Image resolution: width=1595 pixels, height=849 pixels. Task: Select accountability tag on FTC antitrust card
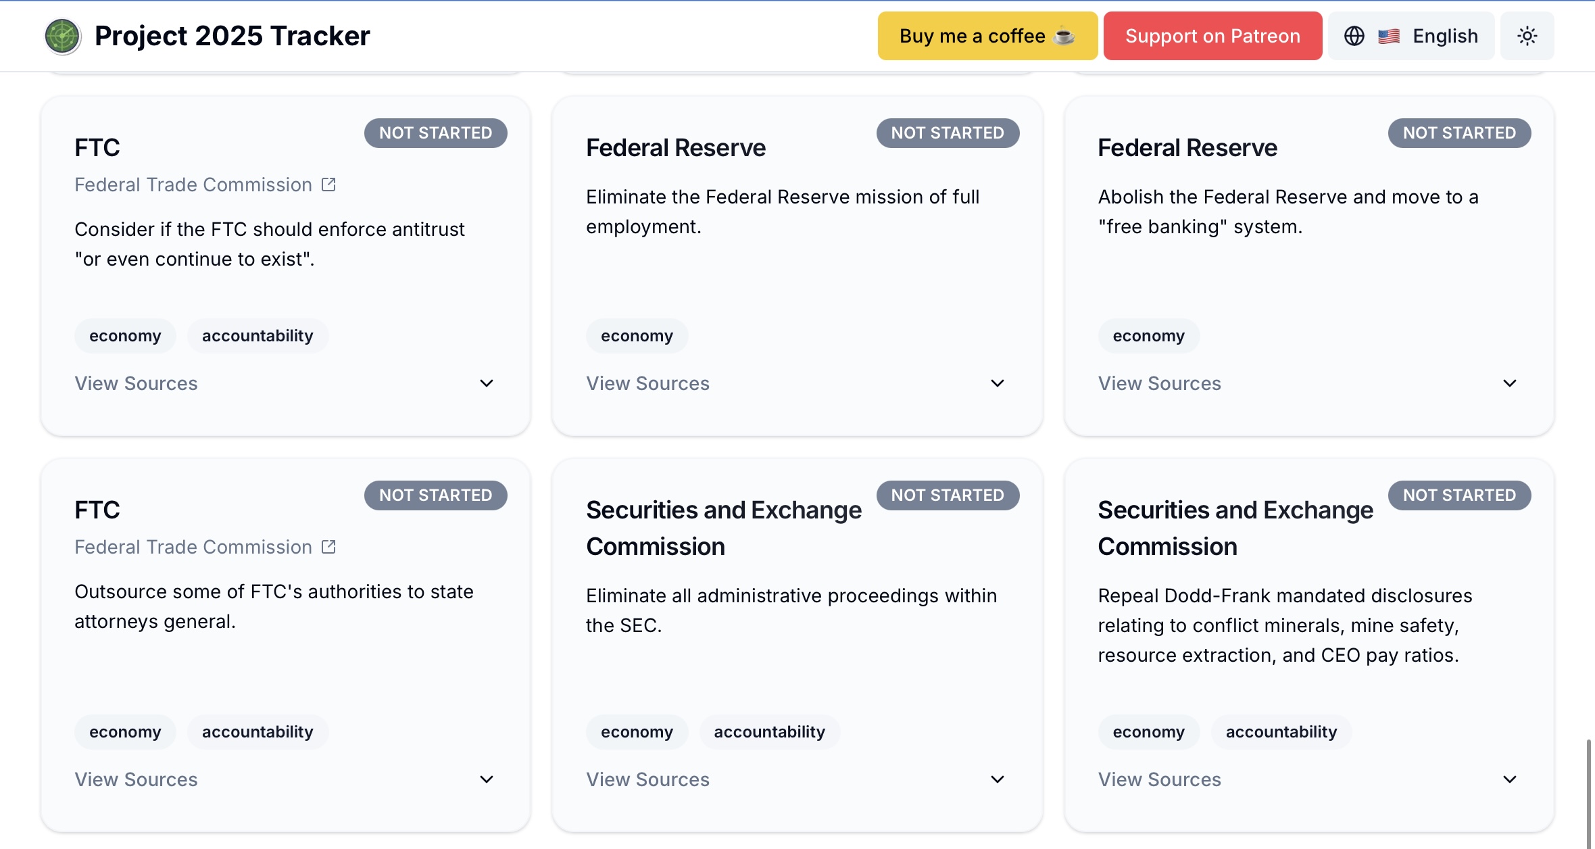tap(257, 336)
